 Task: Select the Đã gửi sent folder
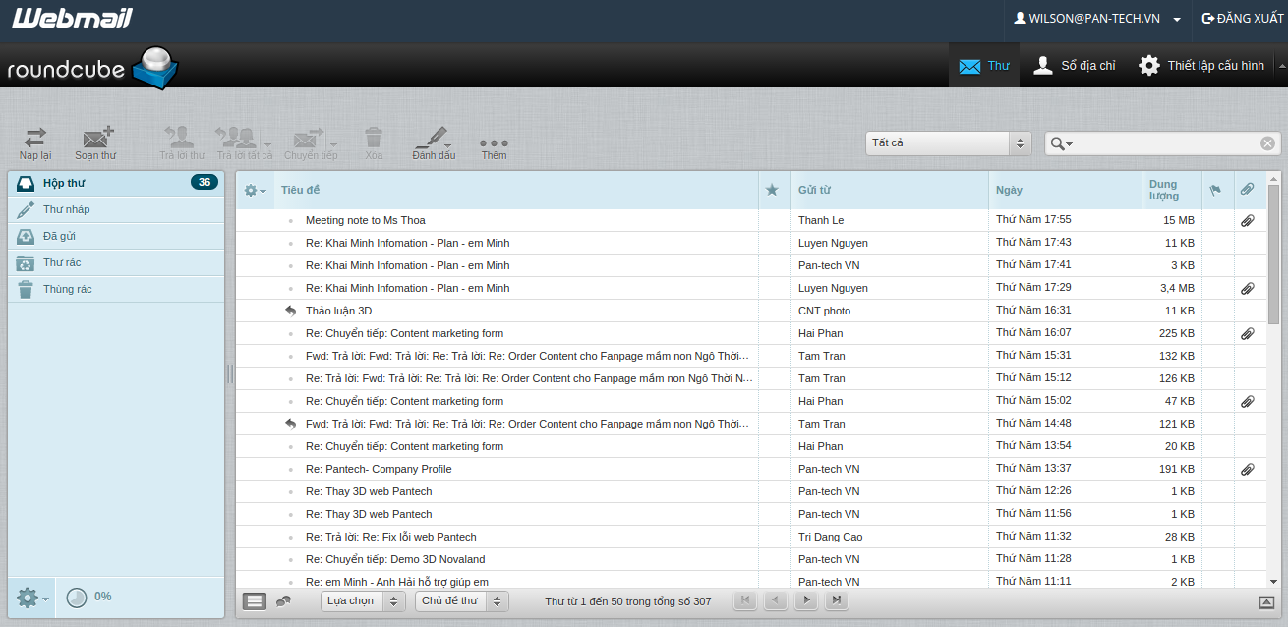point(116,236)
